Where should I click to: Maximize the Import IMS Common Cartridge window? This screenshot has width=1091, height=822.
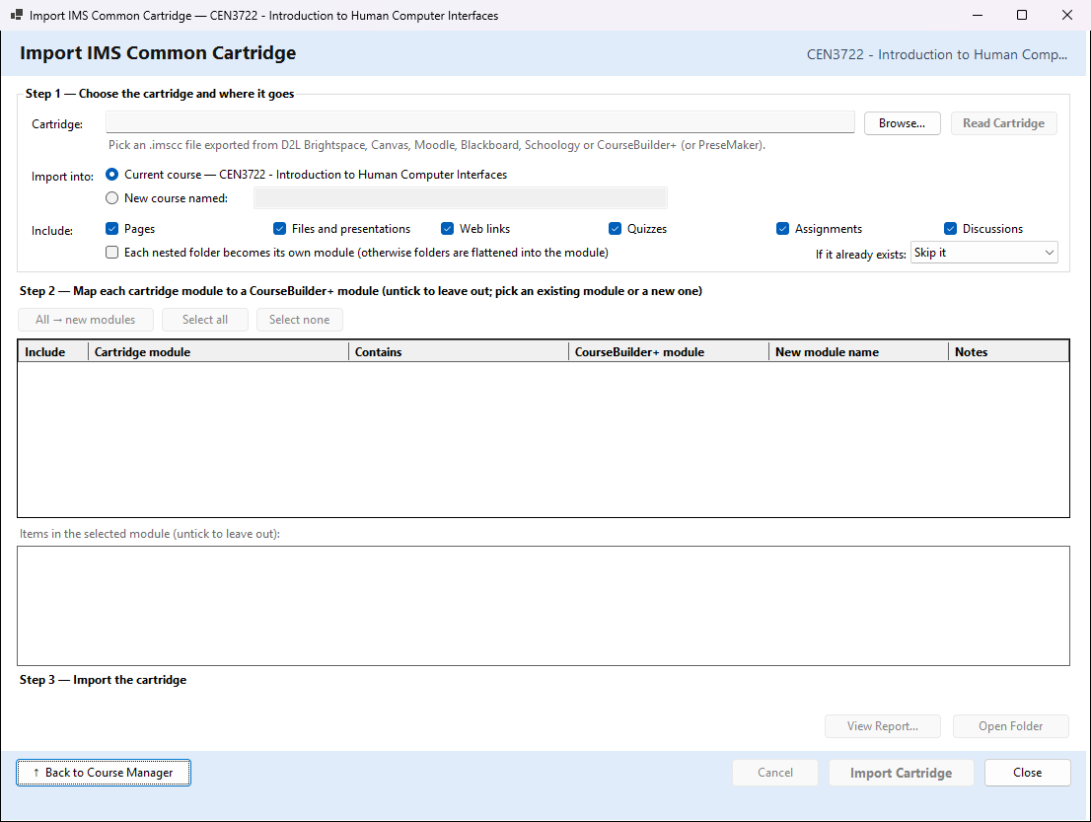1021,15
